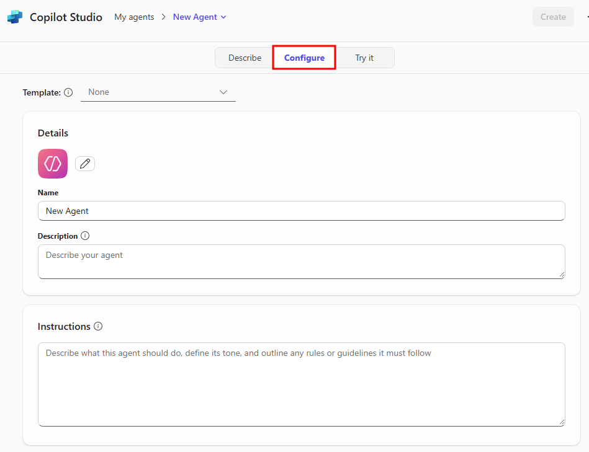
Task: Focus the Name field containing New Agent
Action: point(301,211)
